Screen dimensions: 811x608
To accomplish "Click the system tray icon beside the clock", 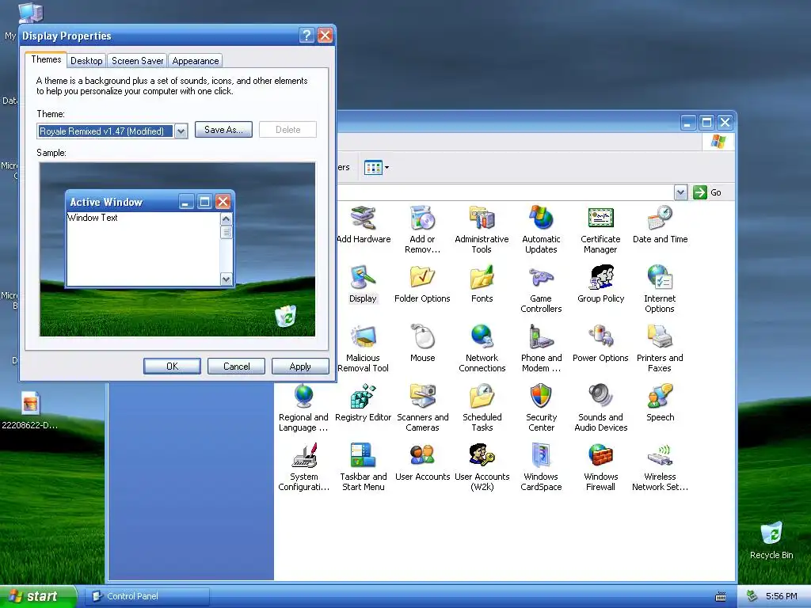I will 752,596.
